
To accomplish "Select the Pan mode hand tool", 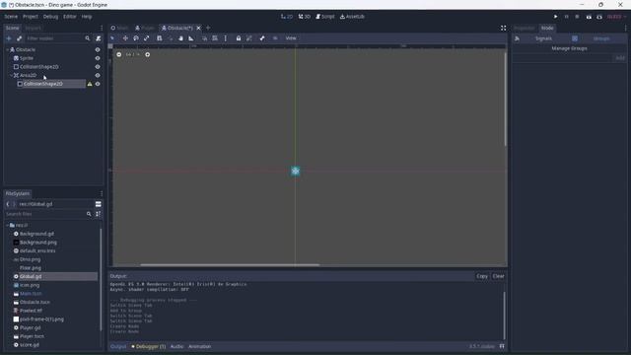I will 180,38.
